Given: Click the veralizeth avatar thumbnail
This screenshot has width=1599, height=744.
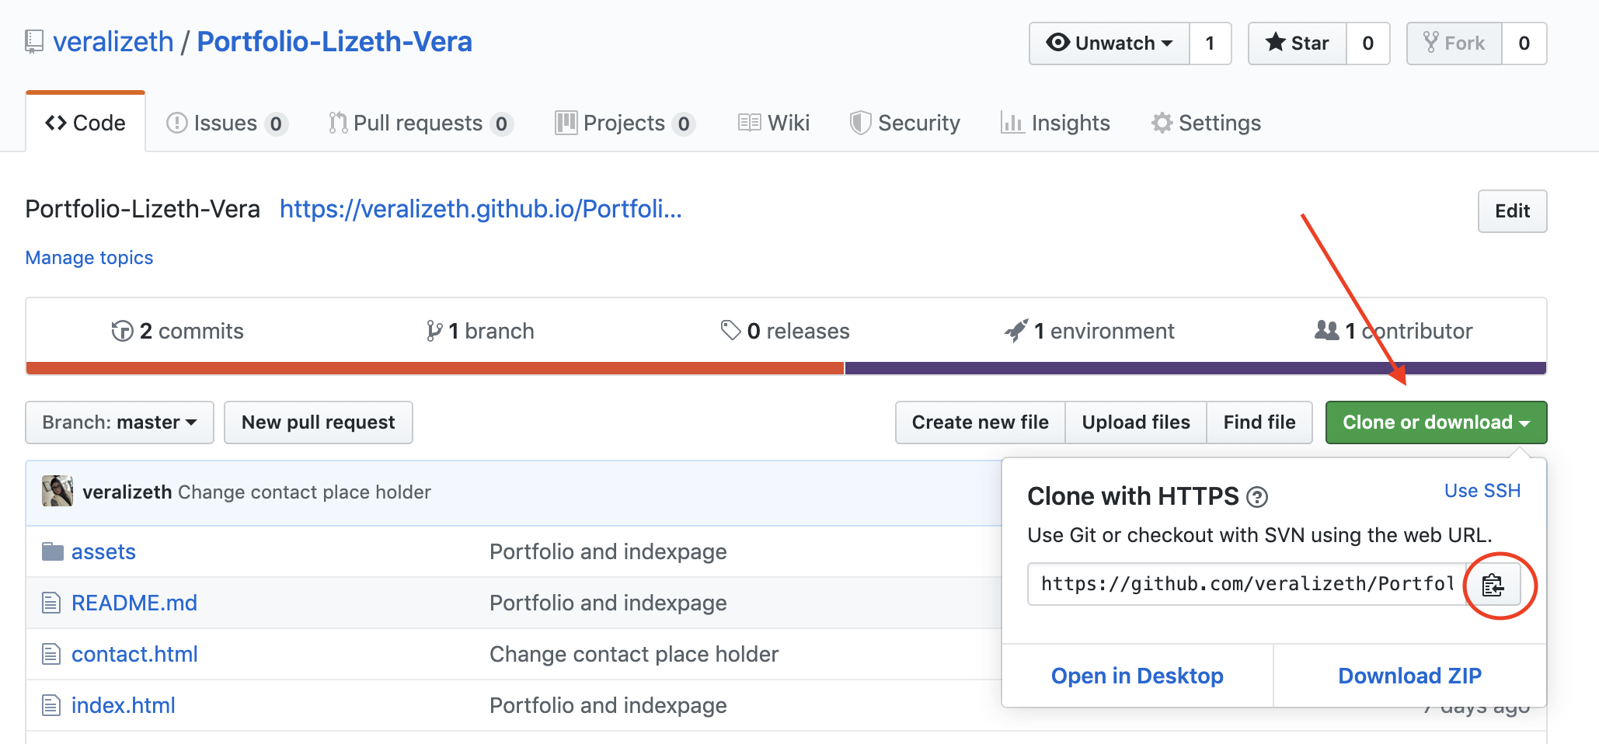Looking at the screenshot, I should 57,491.
